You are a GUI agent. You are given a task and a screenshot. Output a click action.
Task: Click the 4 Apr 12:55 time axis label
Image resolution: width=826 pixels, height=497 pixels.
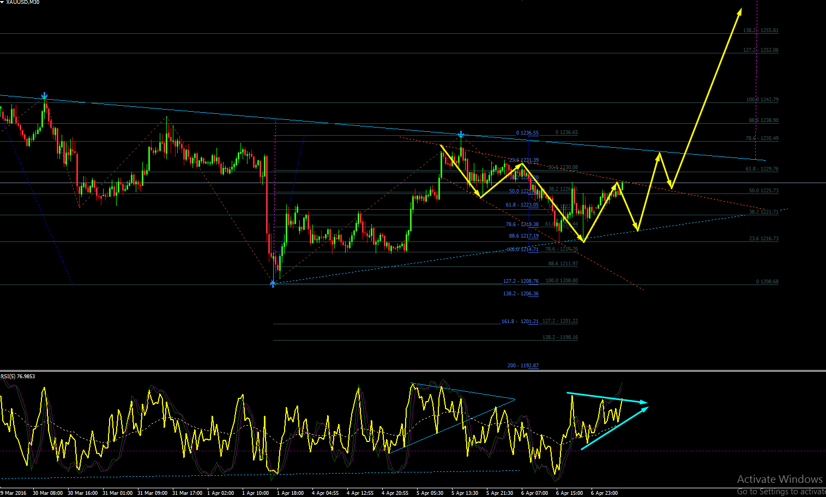pyautogui.click(x=360, y=493)
